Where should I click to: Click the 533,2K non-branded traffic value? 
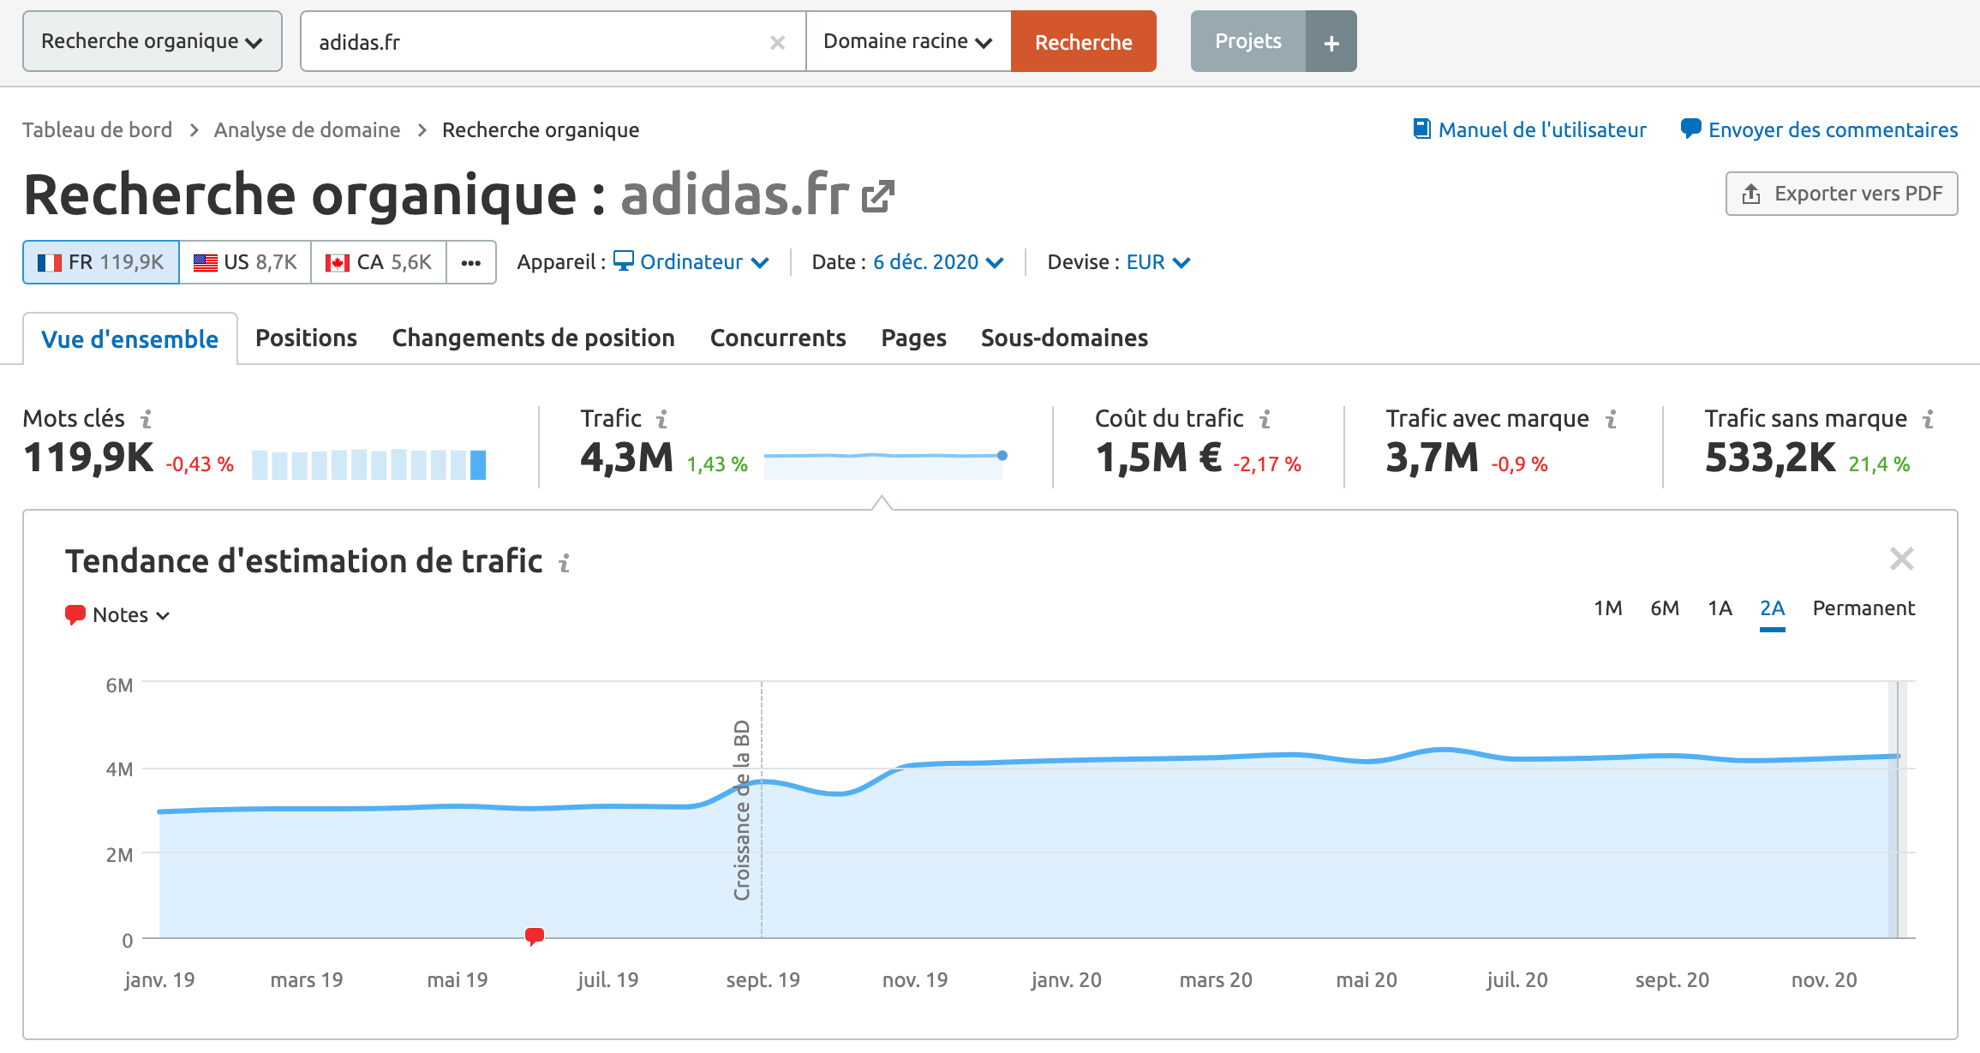point(1770,458)
